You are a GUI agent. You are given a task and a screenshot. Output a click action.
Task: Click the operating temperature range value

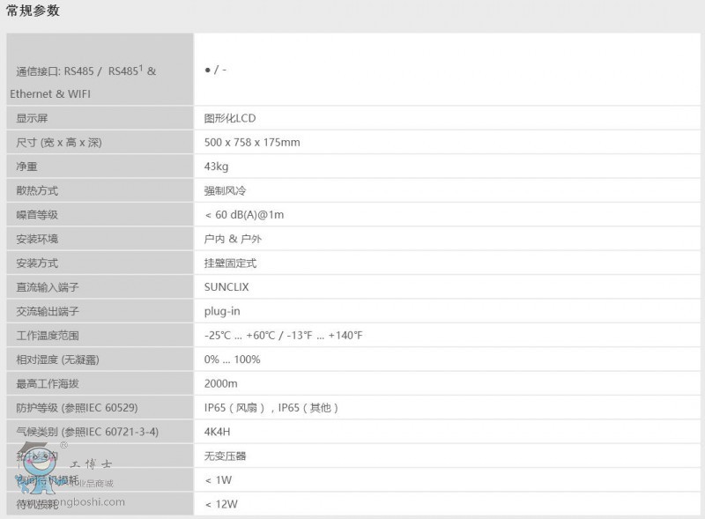(x=284, y=335)
